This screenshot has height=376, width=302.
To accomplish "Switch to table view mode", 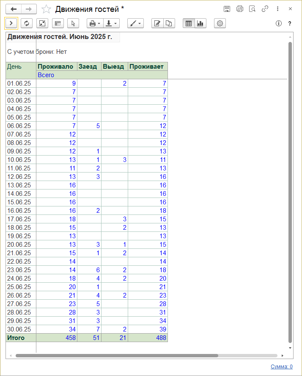I will pyautogui.click(x=189, y=23).
